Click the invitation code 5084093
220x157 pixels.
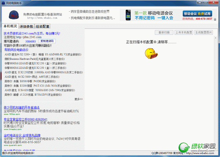click(x=30, y=41)
